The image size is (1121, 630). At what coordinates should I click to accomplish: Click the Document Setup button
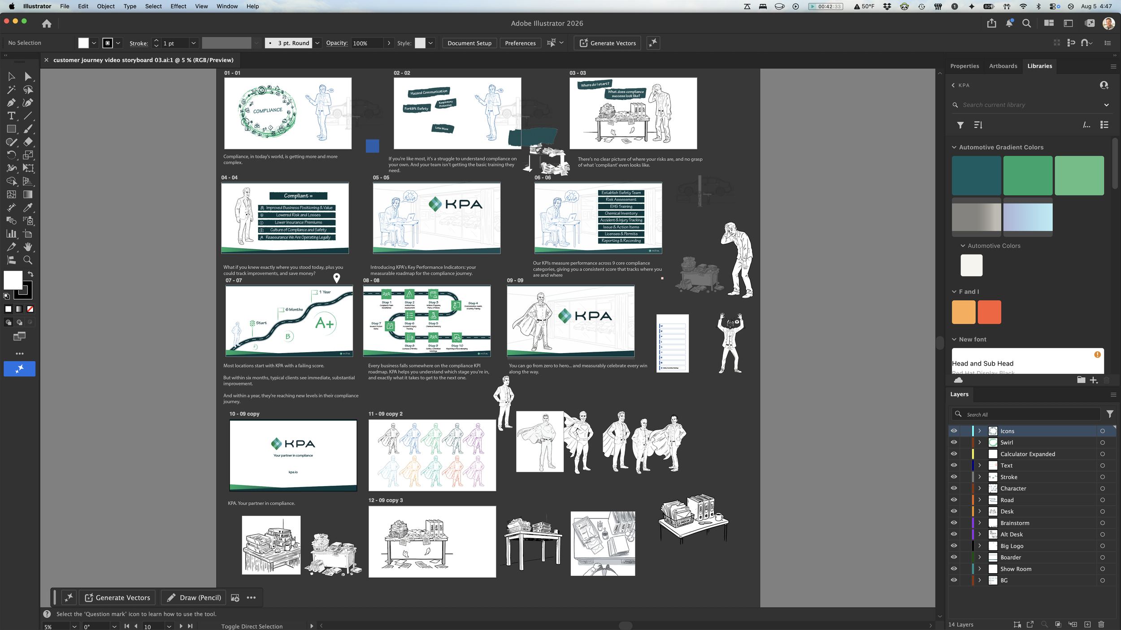pos(469,43)
